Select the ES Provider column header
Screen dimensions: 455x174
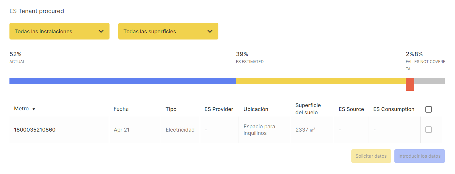pyautogui.click(x=219, y=109)
